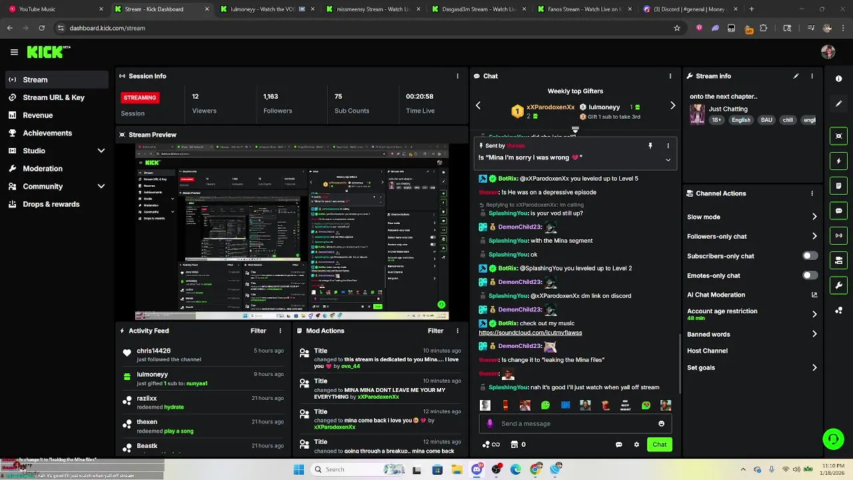853x480 pixels.
Task: Show next top gifter with right arrow
Action: coord(672,105)
